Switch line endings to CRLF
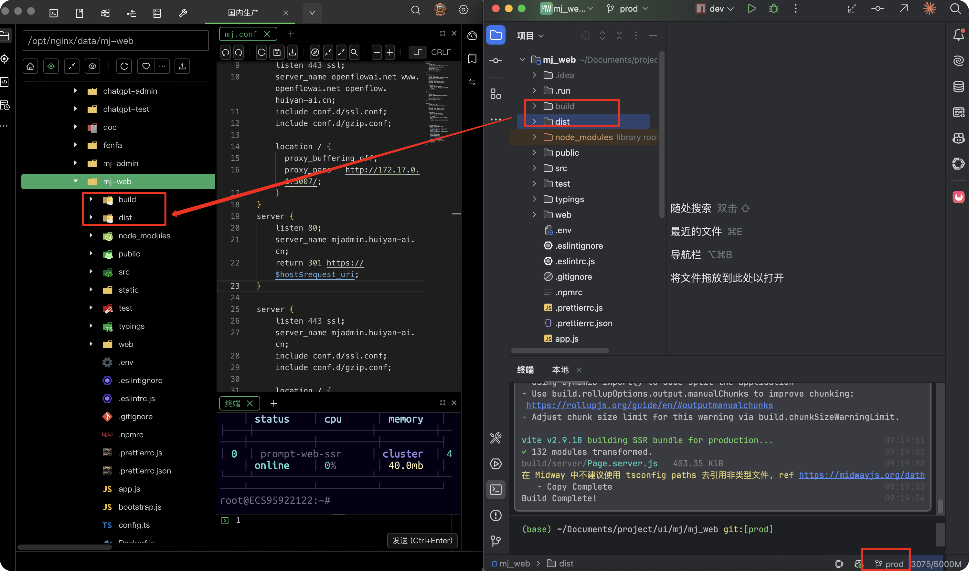 (441, 52)
